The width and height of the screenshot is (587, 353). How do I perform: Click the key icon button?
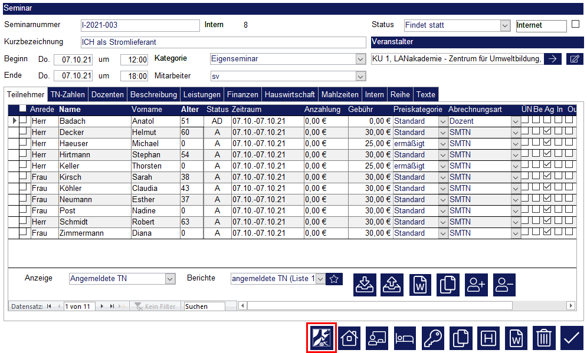point(434,338)
